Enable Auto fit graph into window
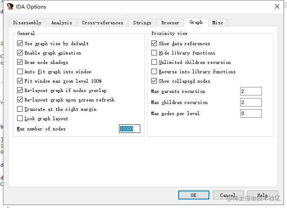 [x=20, y=71]
